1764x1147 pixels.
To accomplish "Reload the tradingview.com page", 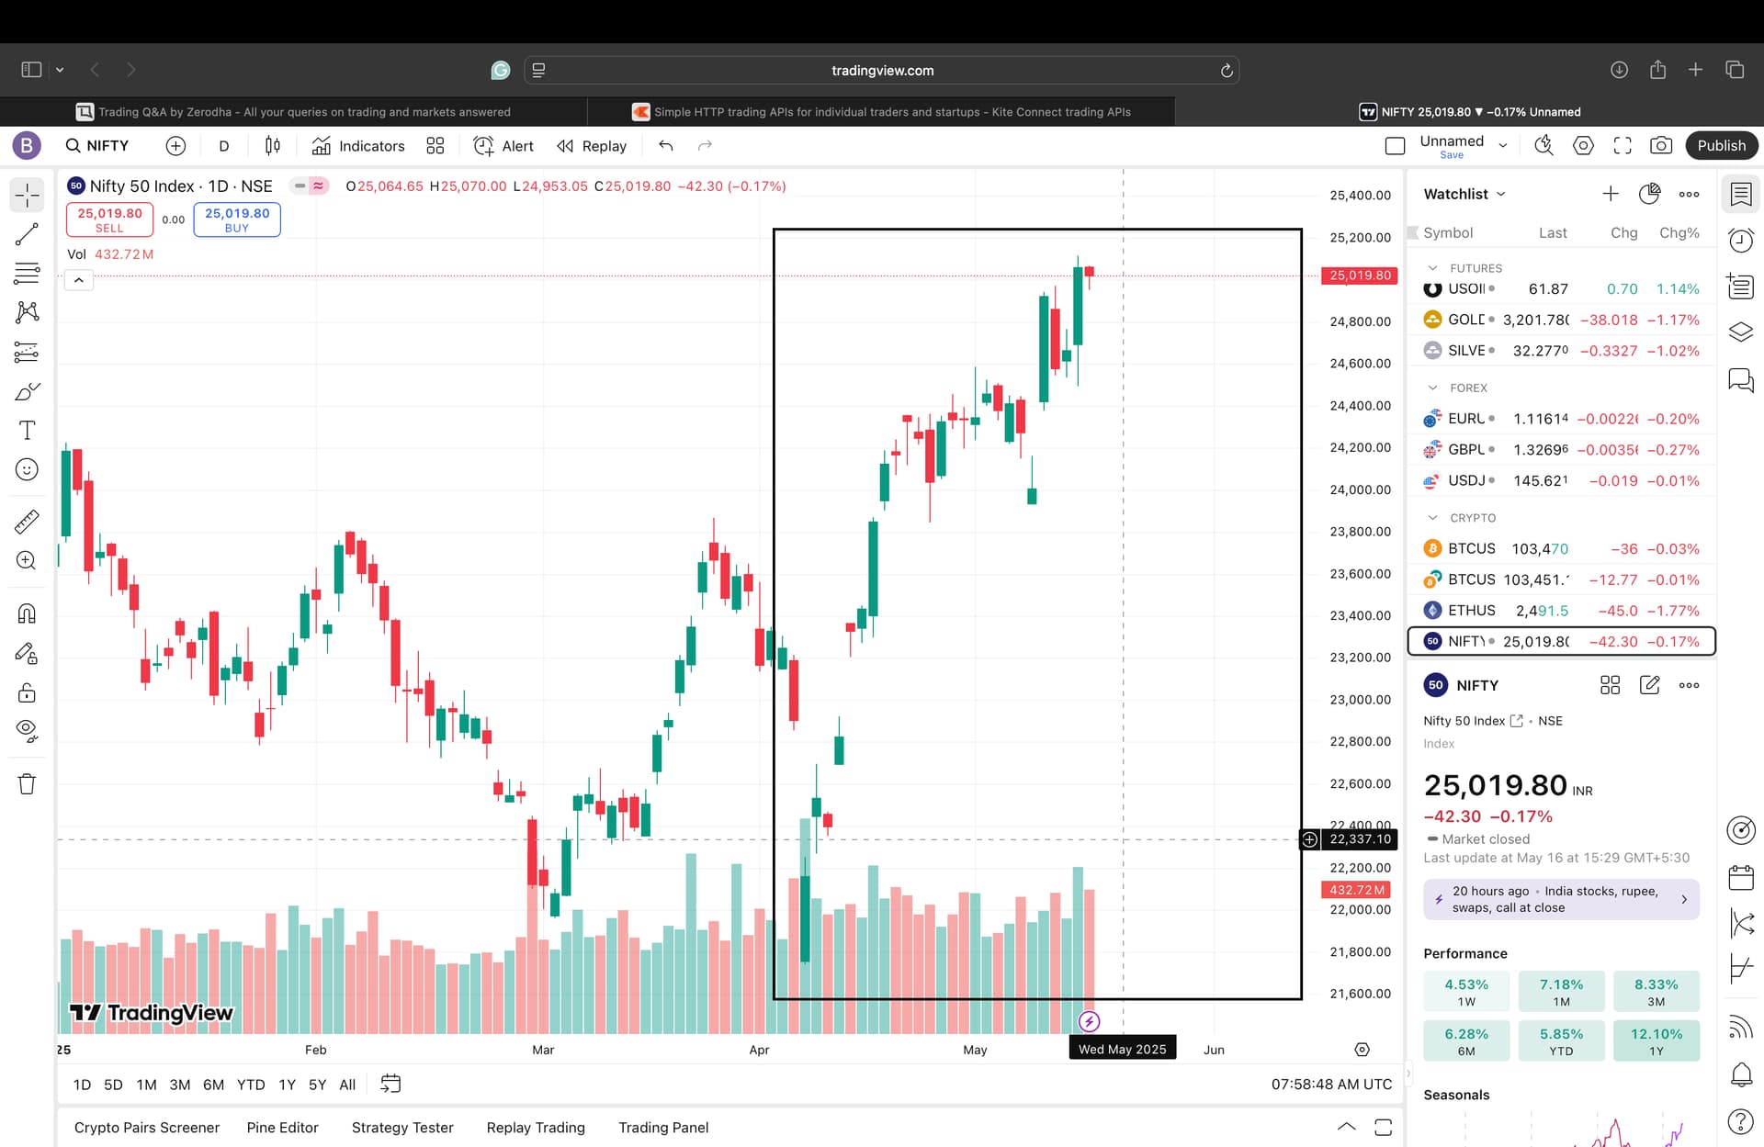I will pos(1226,71).
